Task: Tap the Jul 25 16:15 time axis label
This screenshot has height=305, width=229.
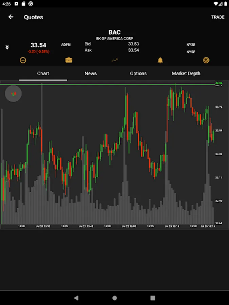Action: click(x=172, y=226)
